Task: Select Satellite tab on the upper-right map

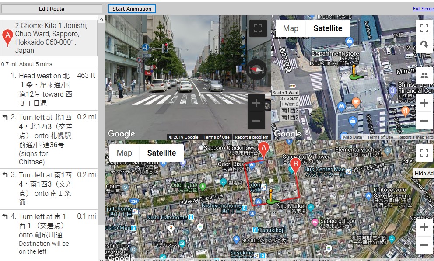Action: [x=328, y=28]
